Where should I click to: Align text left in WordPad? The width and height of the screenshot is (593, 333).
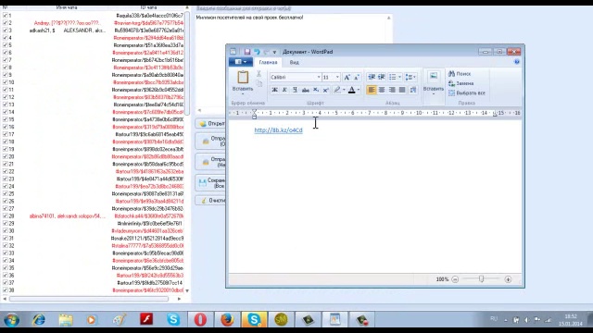[x=372, y=90]
